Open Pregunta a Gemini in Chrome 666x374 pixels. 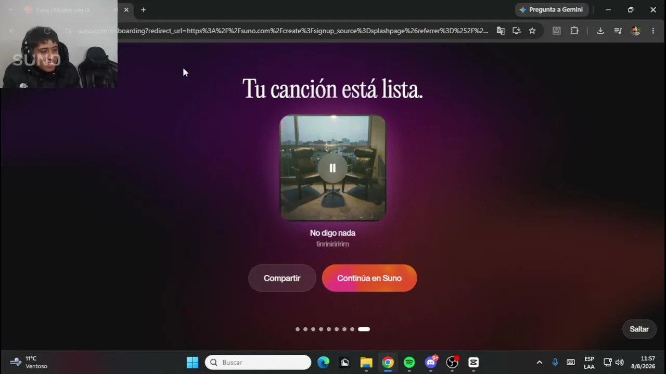pyautogui.click(x=552, y=10)
